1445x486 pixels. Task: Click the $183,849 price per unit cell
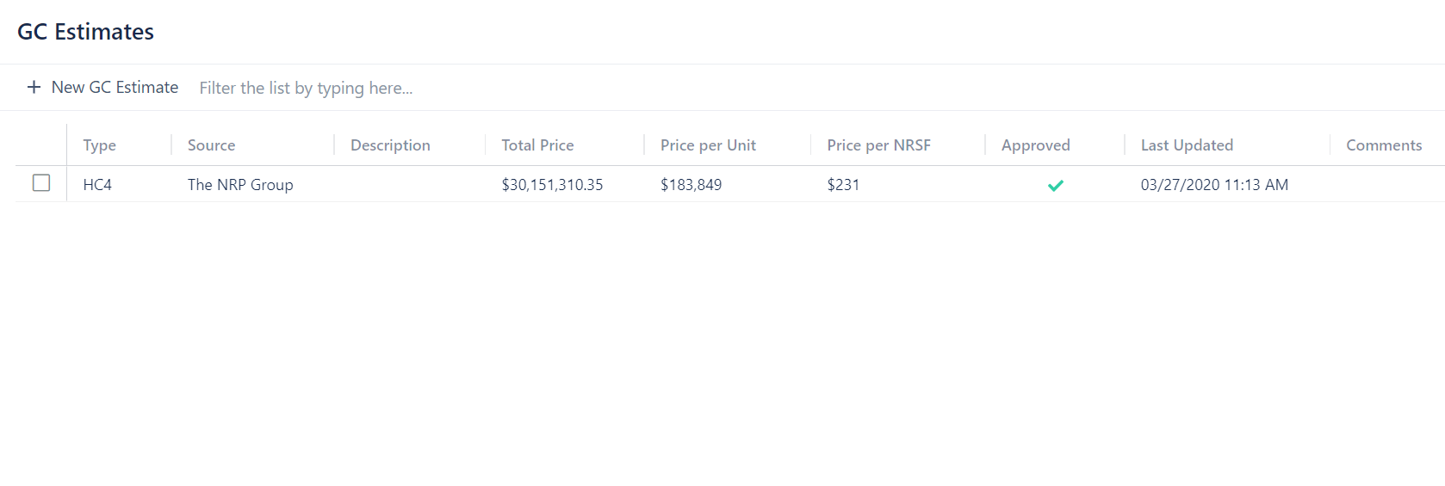point(691,185)
